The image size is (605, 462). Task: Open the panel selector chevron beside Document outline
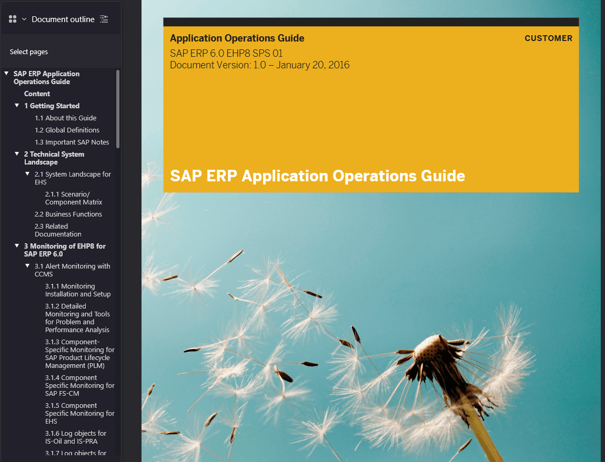click(24, 19)
